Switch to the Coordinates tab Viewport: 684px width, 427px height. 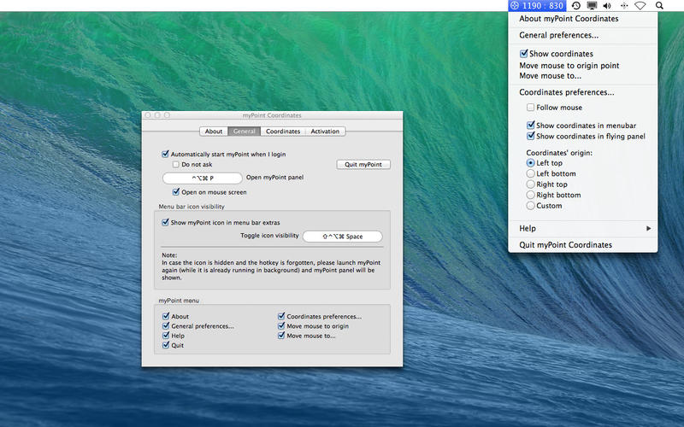coord(283,132)
